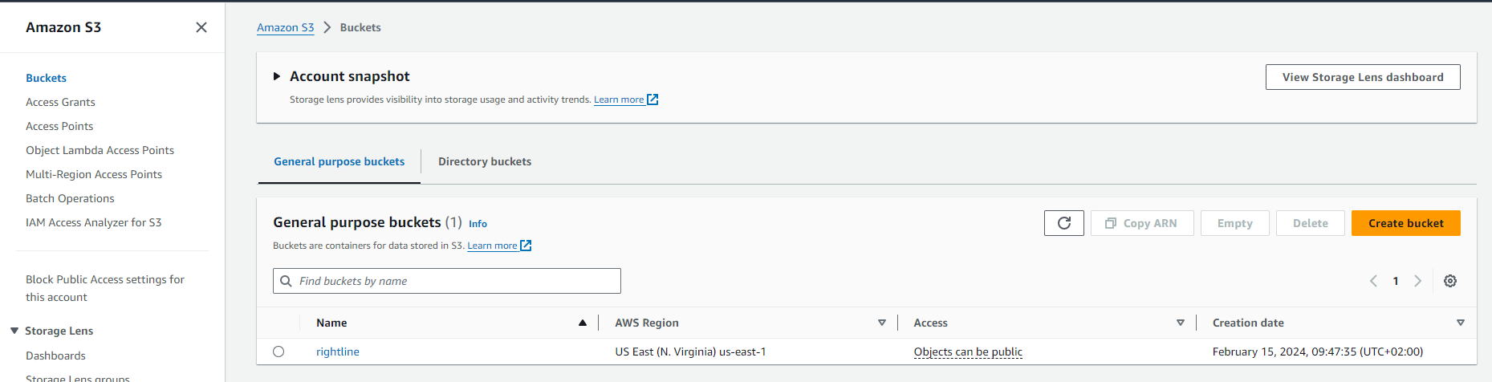Viewport: 1492px width, 382px height.
Task: Click the Create bucket button
Action: (1405, 223)
